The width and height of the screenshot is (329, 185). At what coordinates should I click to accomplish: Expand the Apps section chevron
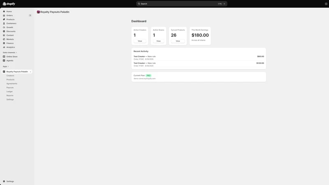point(8,67)
